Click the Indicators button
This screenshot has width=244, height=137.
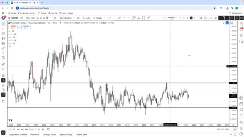(x=66, y=18)
